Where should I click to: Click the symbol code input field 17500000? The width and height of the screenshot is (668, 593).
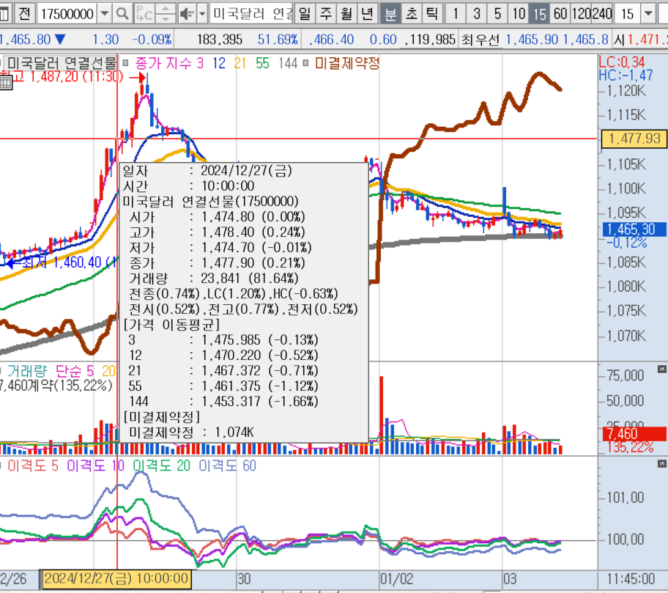point(66,13)
